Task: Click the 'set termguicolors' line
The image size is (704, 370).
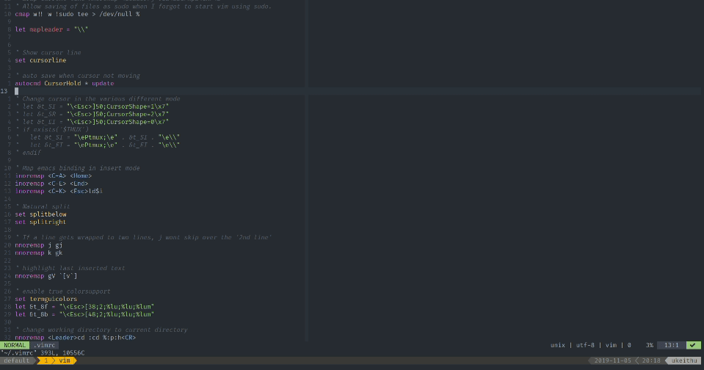Action: point(46,299)
